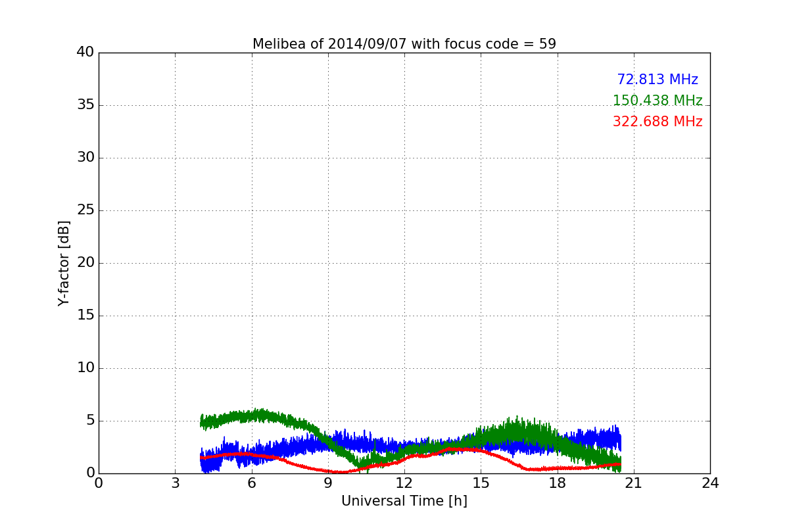This screenshot has height=526, width=789.
Task: Click the y-axis tick label 25
Action: tap(85, 210)
